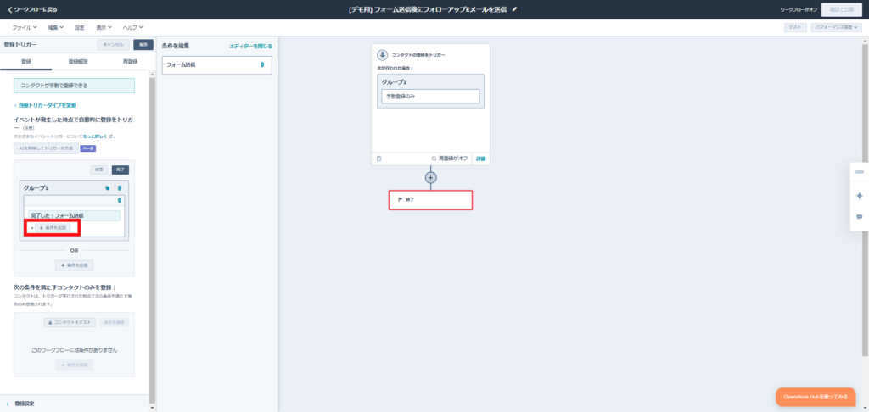Select the 登録 tab
The image size is (869, 412).
click(x=26, y=62)
